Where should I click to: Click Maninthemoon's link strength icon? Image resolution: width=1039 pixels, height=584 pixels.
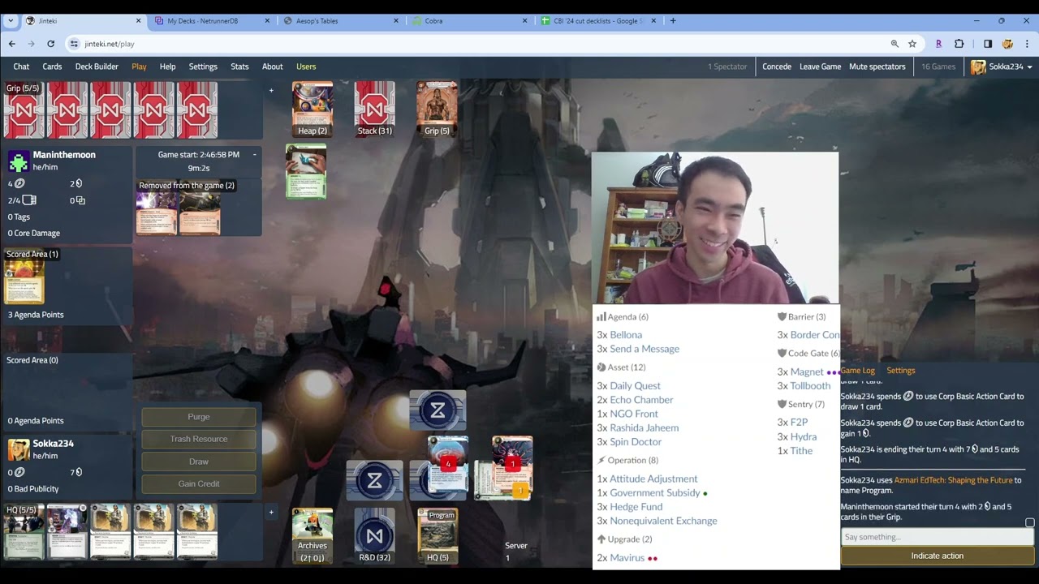pos(80,200)
